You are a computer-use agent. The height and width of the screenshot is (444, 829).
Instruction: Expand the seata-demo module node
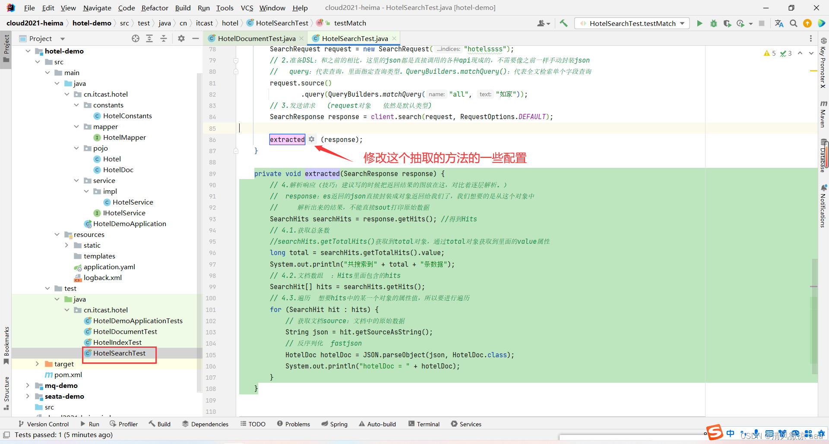pos(28,396)
